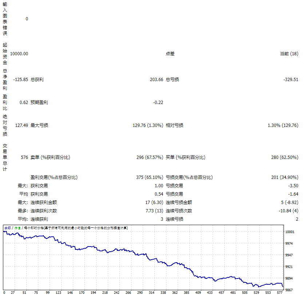The height and width of the screenshot is (296, 305).
Task: Select the gross profit value 203.66
Action: (x=157, y=80)
